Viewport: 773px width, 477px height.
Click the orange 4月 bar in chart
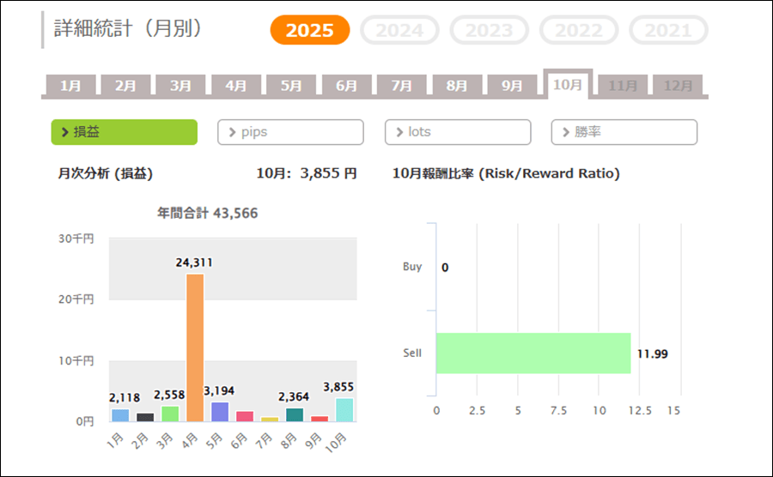click(x=195, y=347)
